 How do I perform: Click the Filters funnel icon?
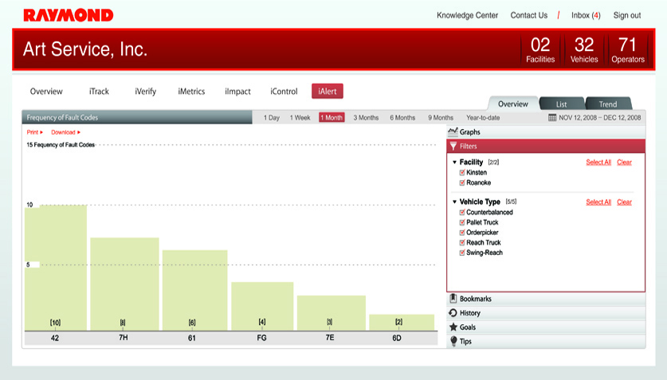coord(453,146)
